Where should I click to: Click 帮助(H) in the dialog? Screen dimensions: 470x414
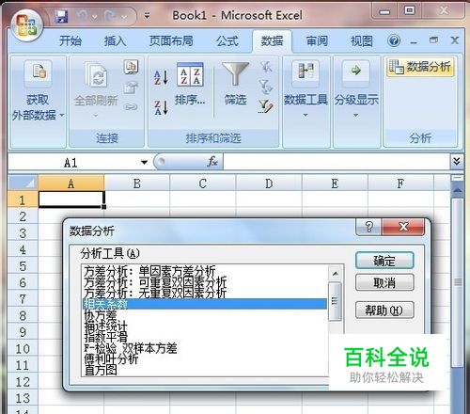384,310
